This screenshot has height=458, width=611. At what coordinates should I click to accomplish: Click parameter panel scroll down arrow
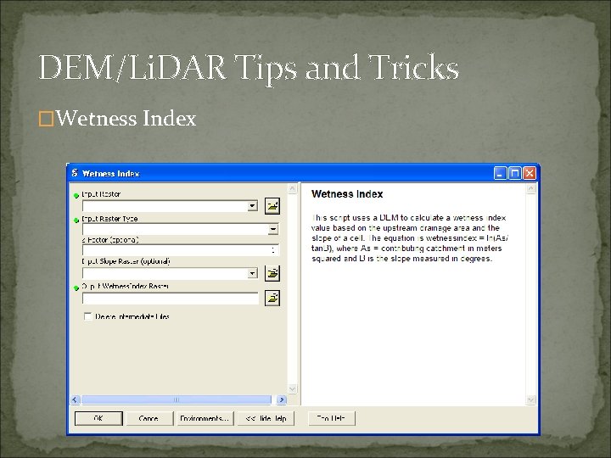tap(292, 389)
